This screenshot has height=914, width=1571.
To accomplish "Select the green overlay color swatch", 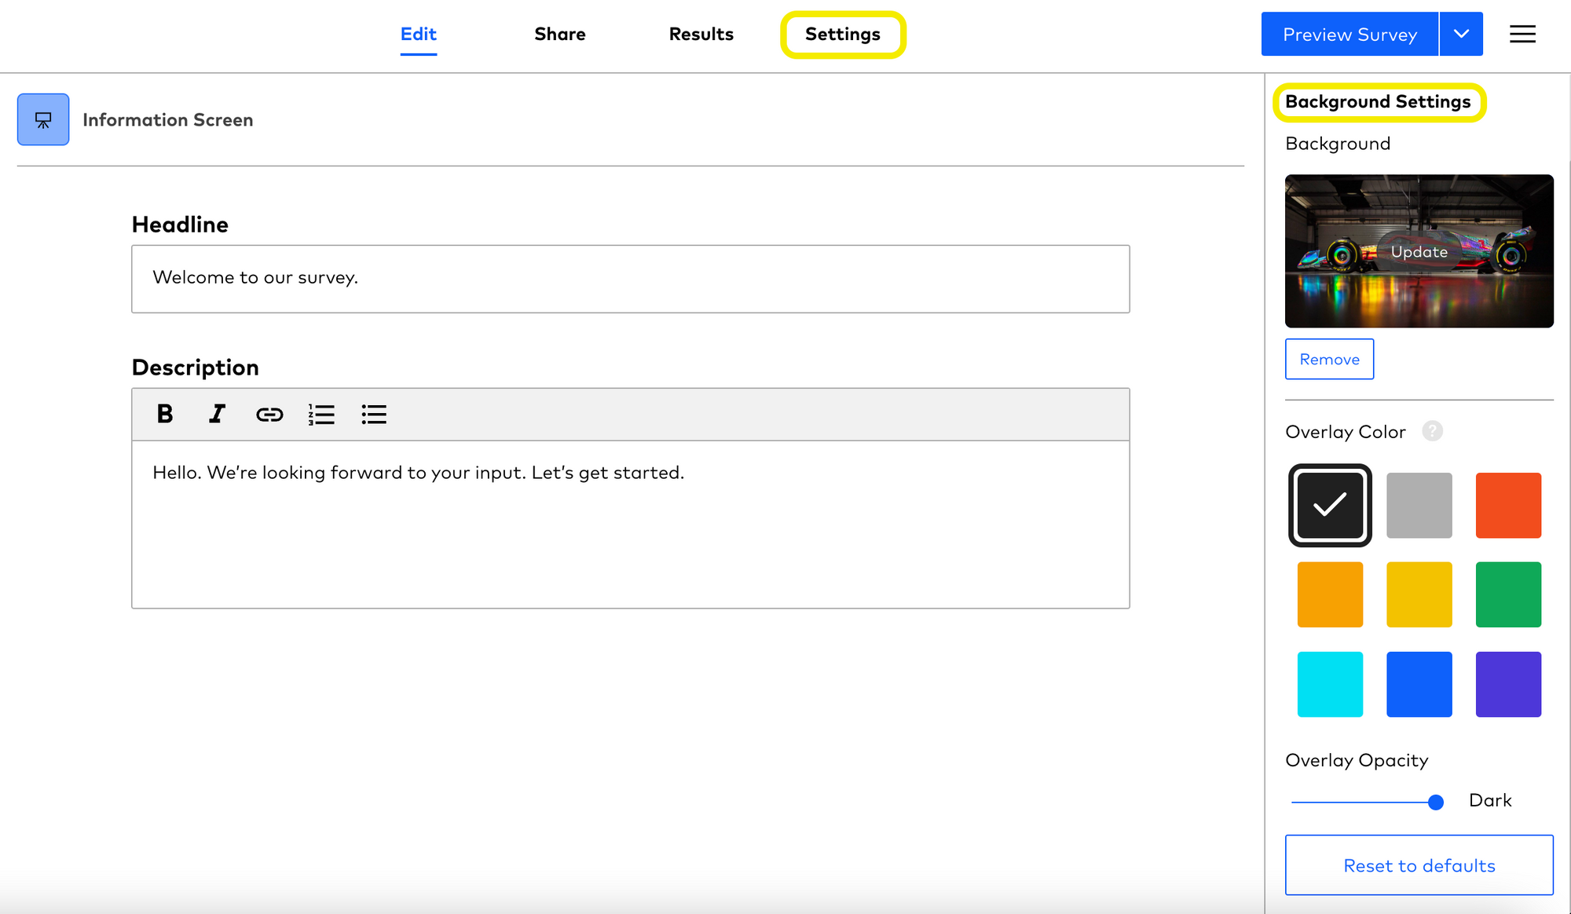I will [1510, 594].
